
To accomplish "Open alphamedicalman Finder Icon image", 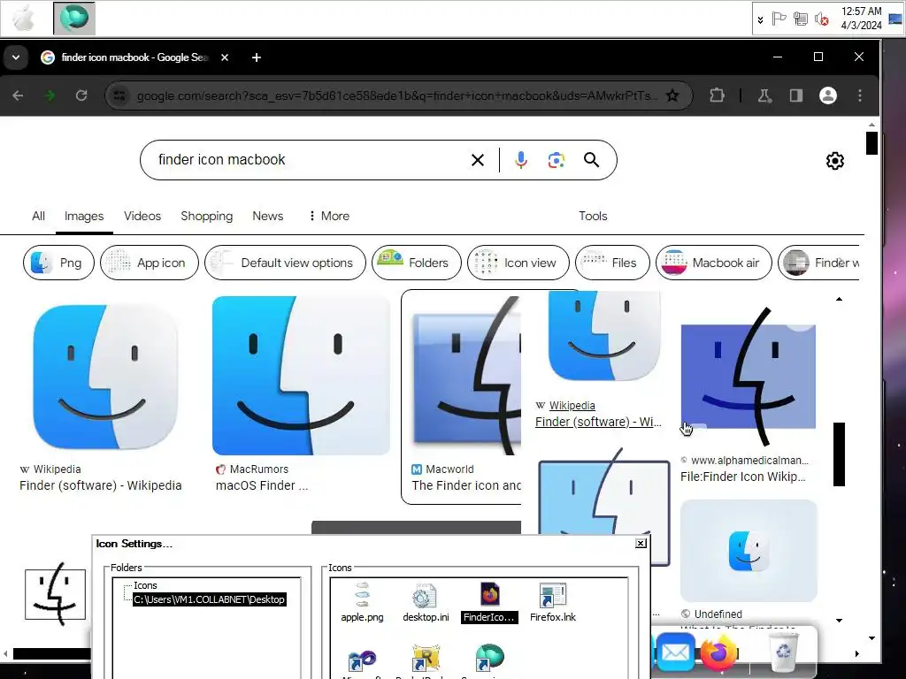I will point(749,377).
